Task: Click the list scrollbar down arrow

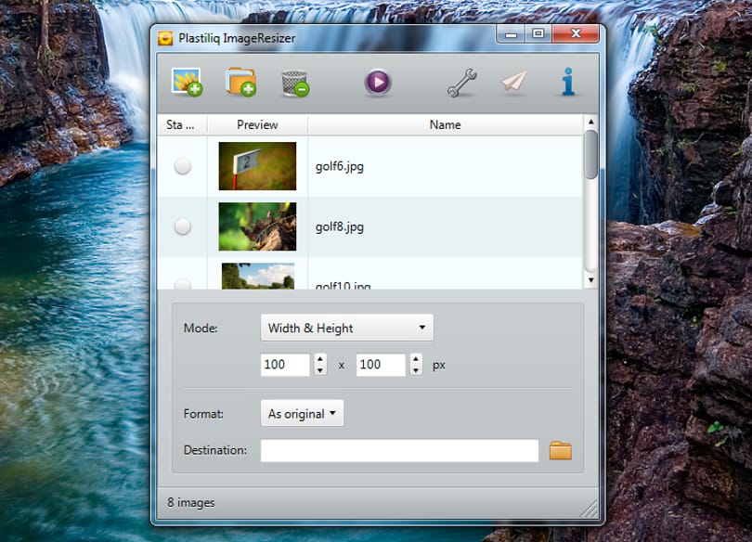Action: tap(590, 280)
